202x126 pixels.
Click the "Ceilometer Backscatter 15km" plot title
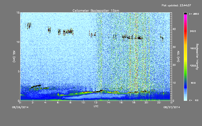click(96, 11)
